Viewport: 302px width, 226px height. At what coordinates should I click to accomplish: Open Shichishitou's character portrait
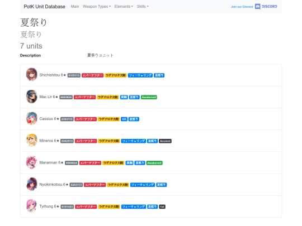coord(31,75)
